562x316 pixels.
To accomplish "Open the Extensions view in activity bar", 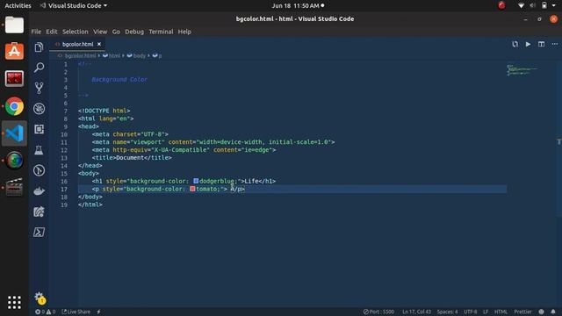I will 39,129.
